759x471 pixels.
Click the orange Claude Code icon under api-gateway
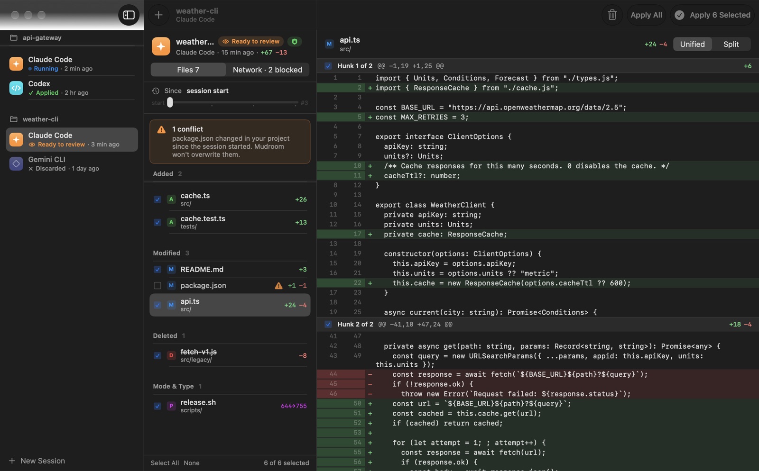point(16,63)
